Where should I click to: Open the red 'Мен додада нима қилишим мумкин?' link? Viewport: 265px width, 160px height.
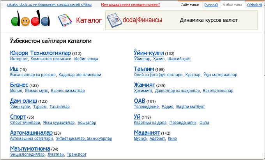click(131, 5)
